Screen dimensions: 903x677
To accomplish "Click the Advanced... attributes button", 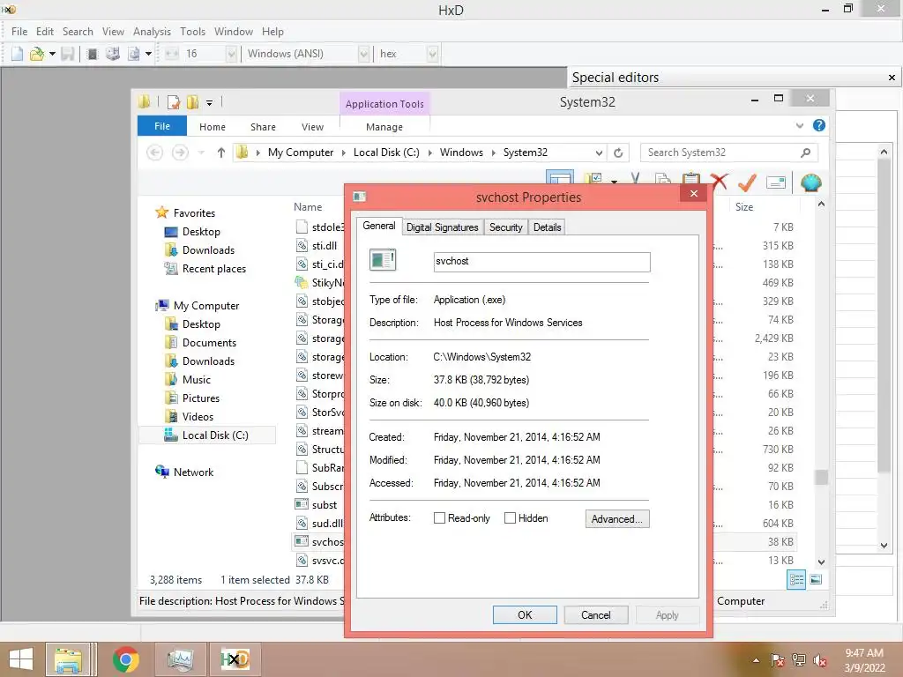I will click(616, 518).
